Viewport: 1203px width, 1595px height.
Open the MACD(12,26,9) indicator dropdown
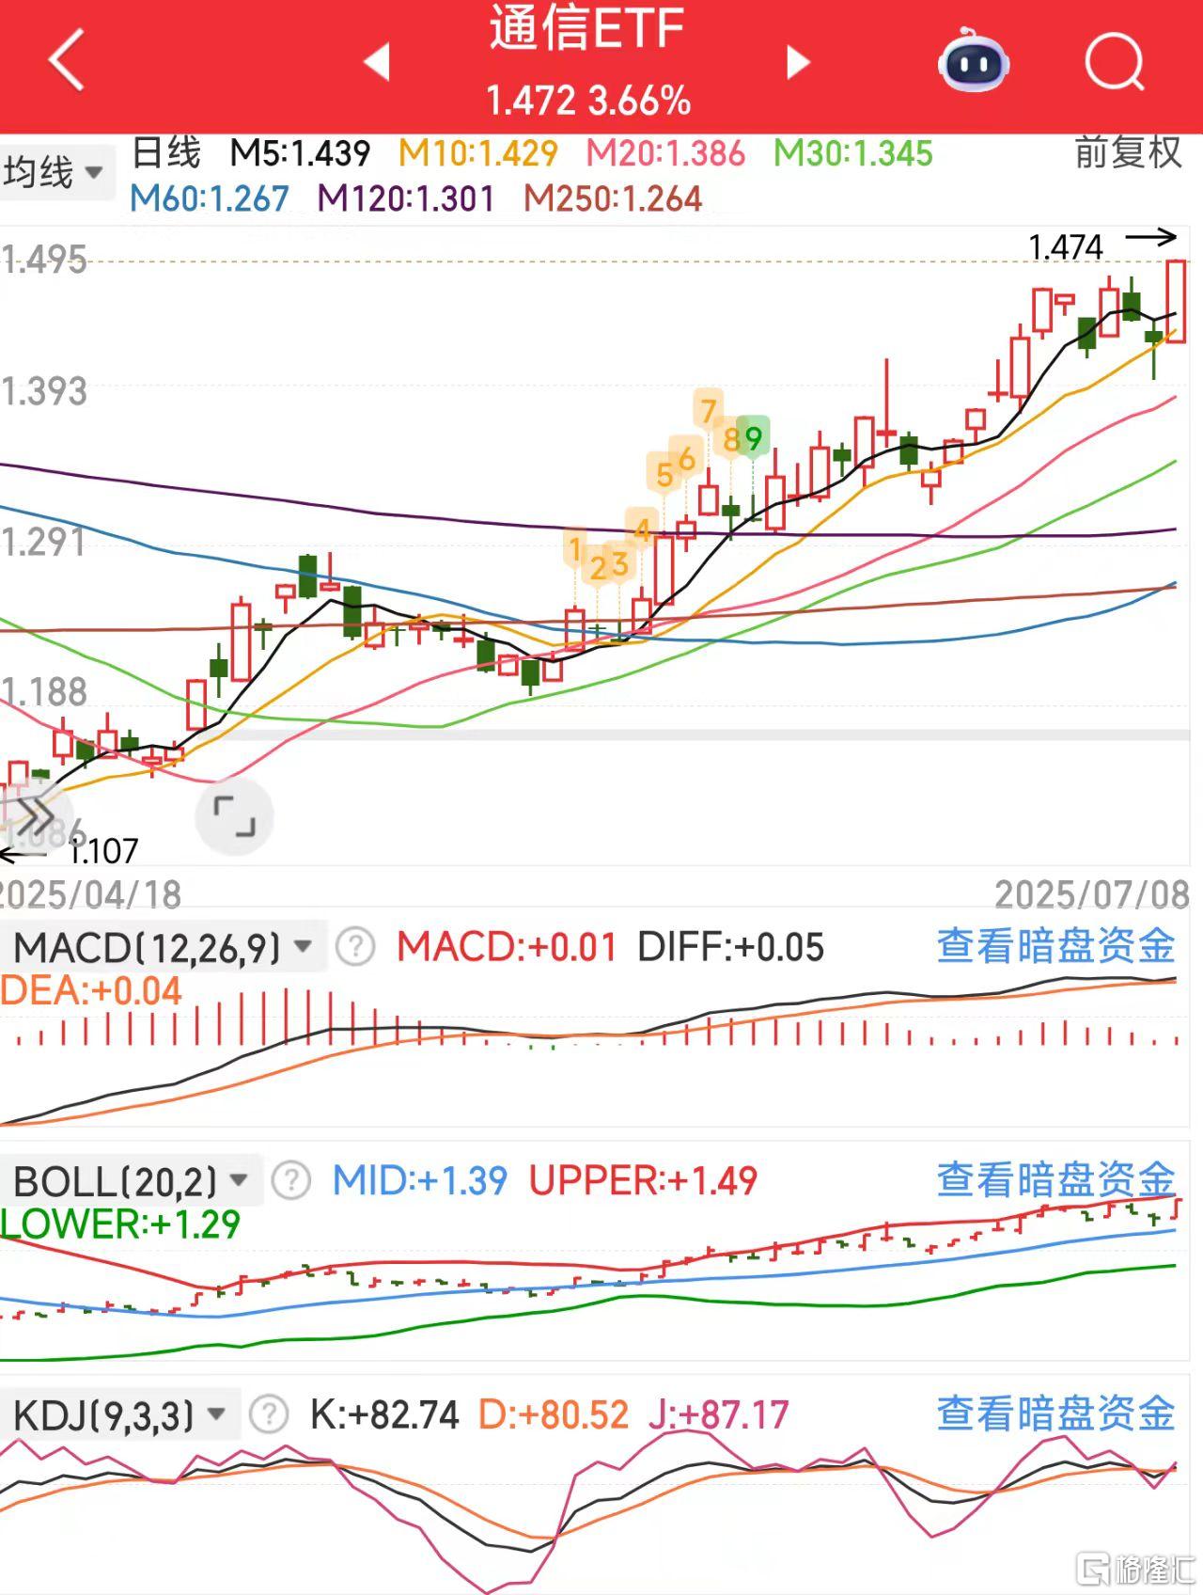click(x=162, y=946)
